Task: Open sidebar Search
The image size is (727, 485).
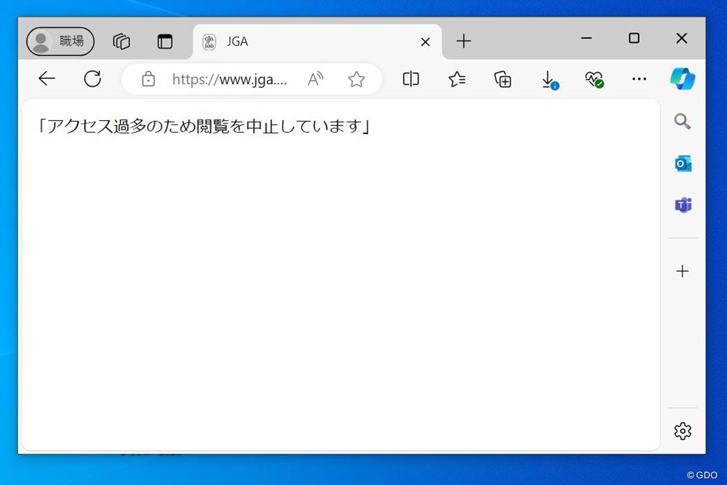Action: [683, 122]
